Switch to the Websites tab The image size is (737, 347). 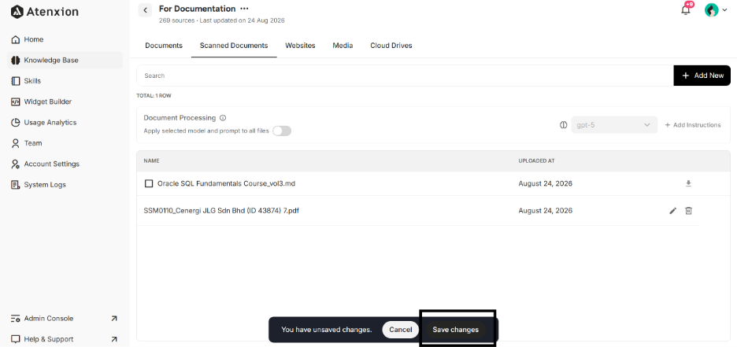point(300,46)
